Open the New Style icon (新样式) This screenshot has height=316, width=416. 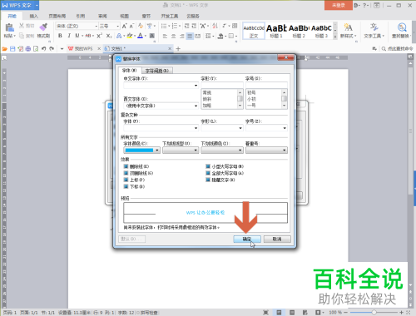[x=348, y=27]
